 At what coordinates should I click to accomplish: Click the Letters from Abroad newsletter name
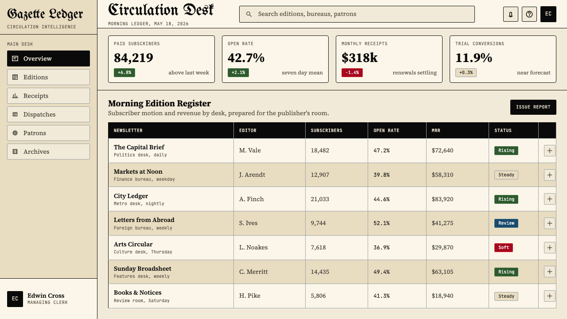[144, 220]
